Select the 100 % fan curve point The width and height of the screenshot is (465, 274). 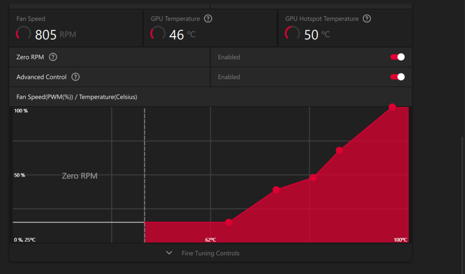click(392, 107)
